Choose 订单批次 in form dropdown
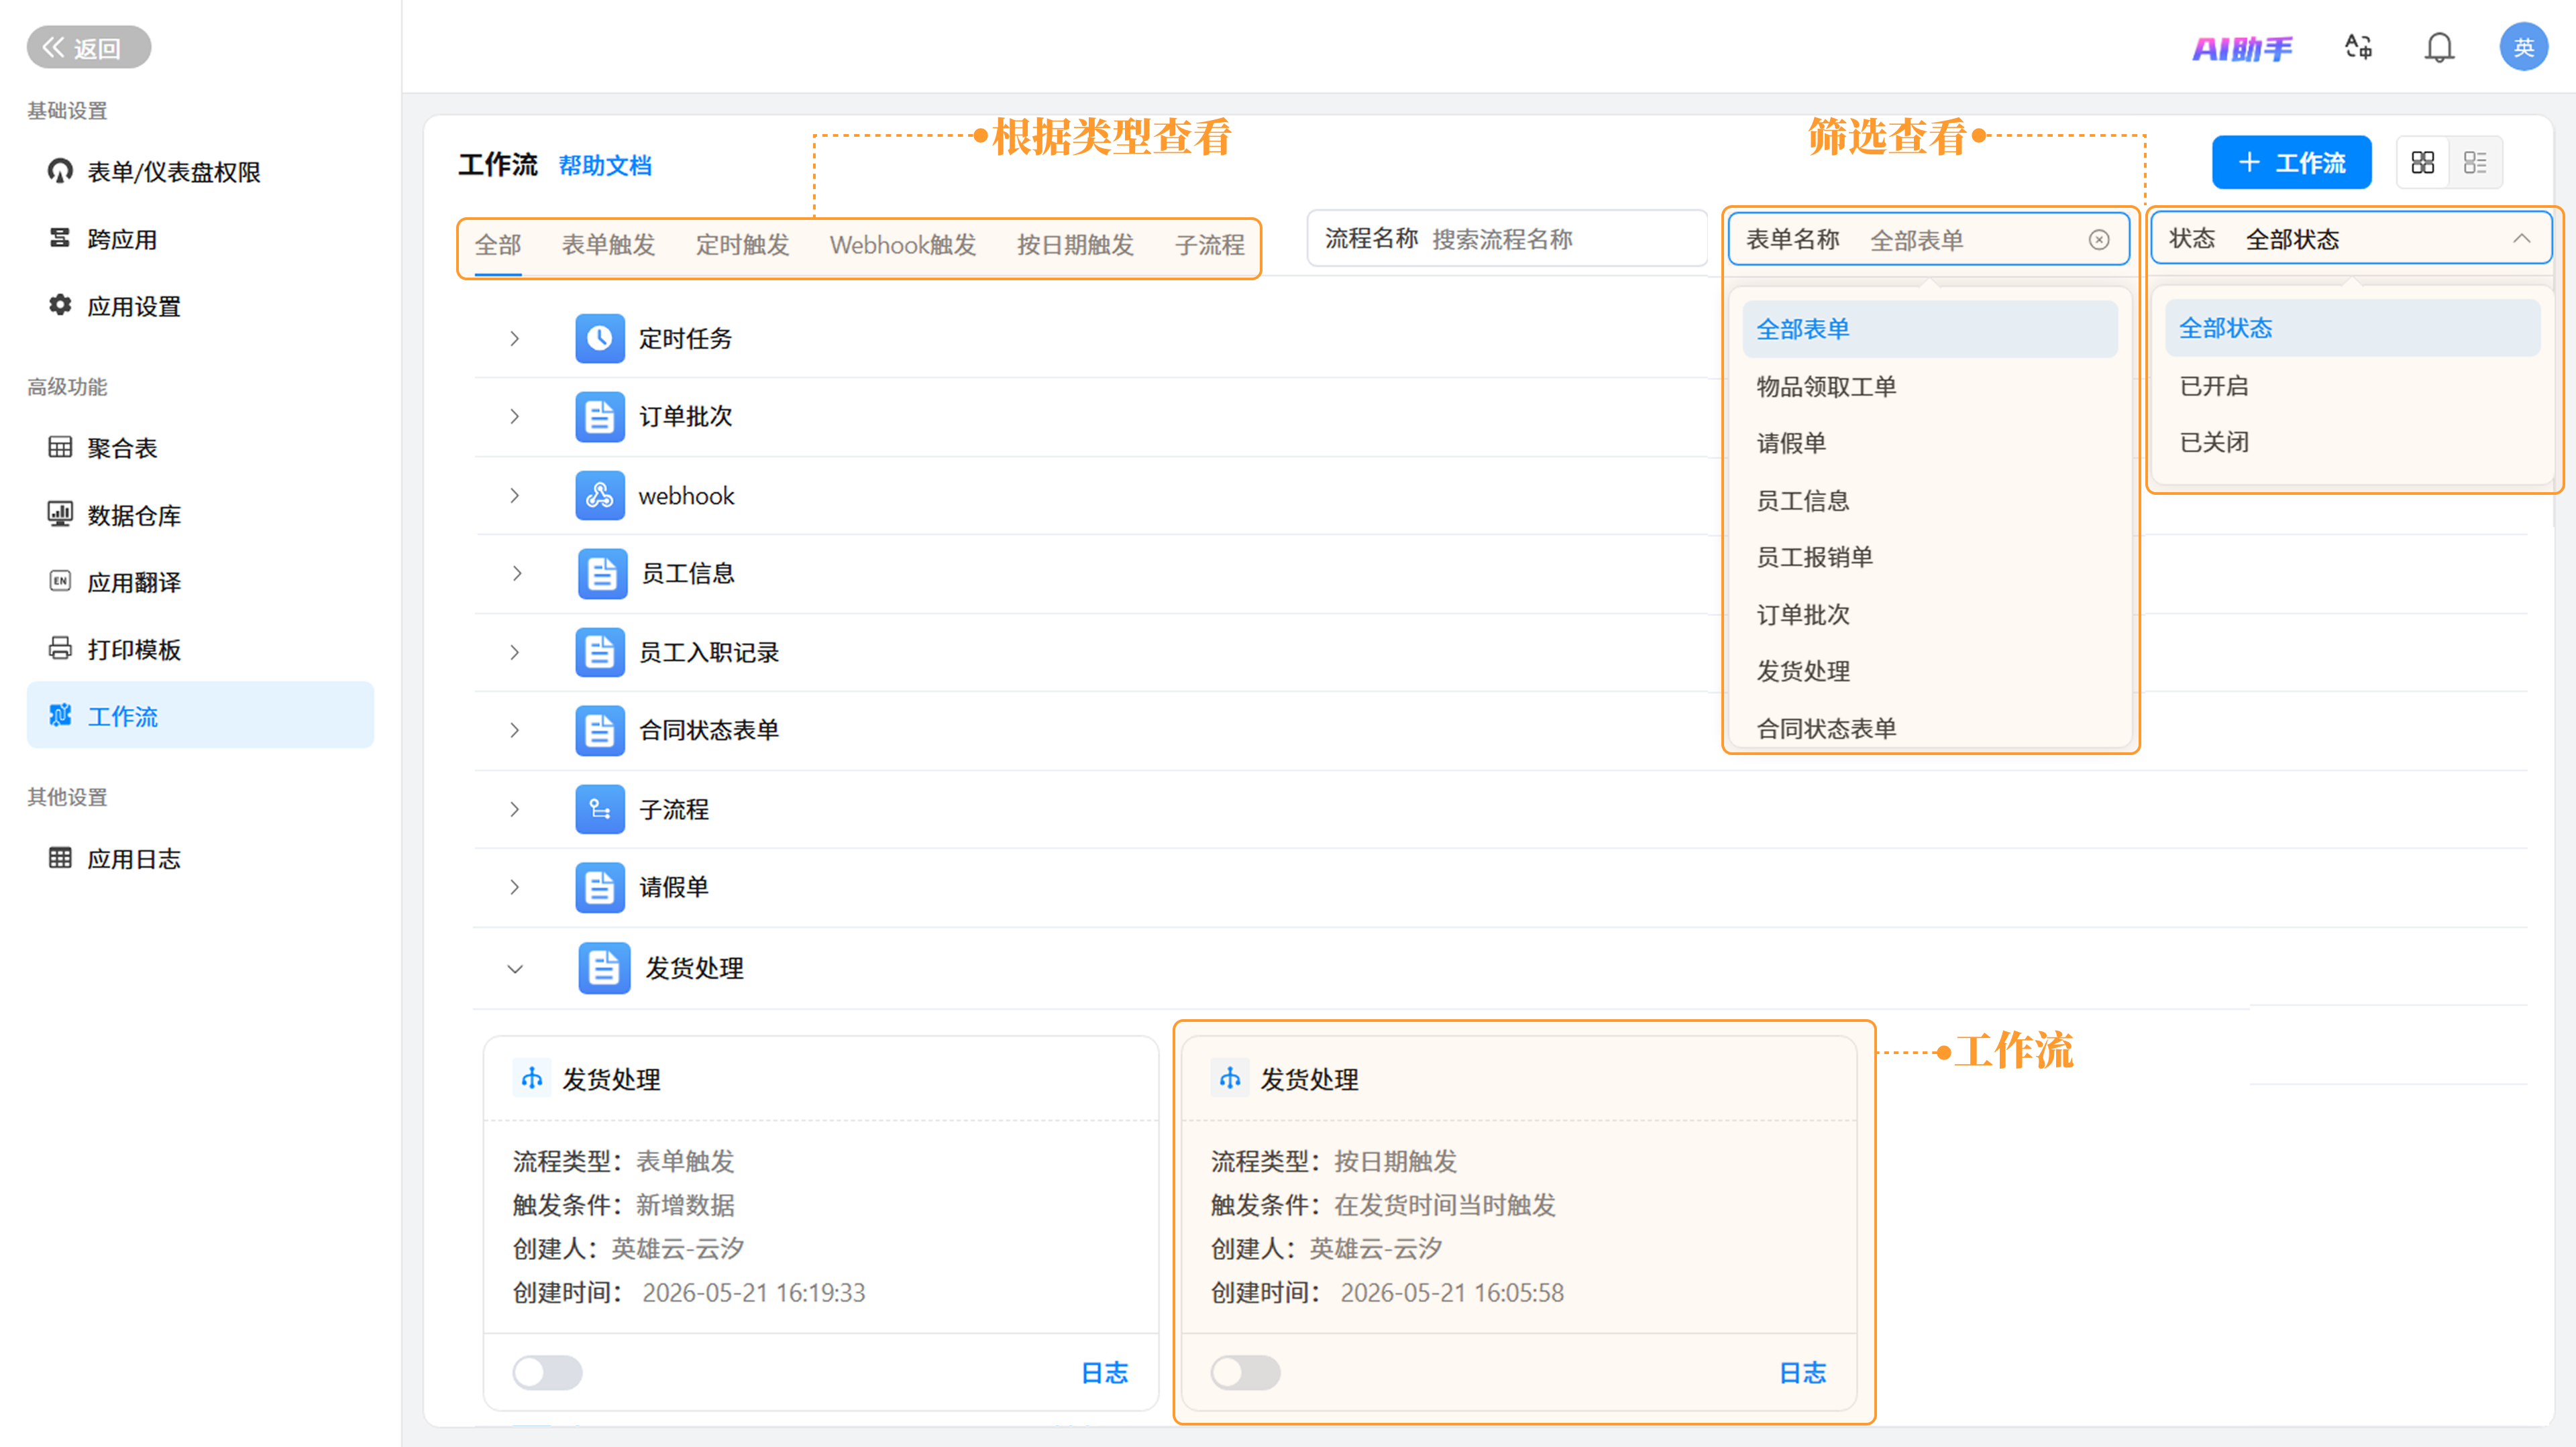This screenshot has height=1447, width=2576. 1929,614
